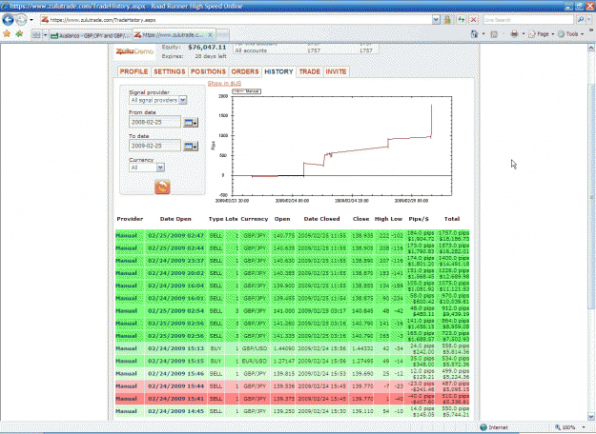Viewport: 596px width, 434px height.
Task: Open the Page menu
Action: [x=540, y=34]
